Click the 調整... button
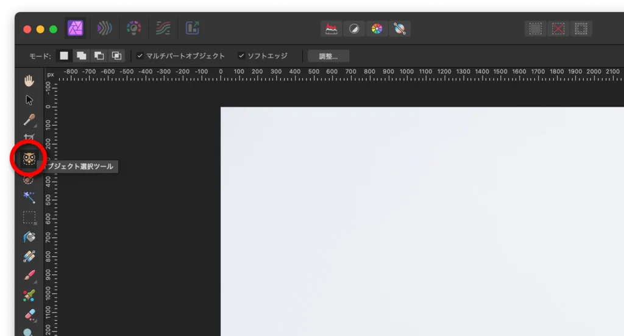The image size is (624, 336). click(328, 56)
